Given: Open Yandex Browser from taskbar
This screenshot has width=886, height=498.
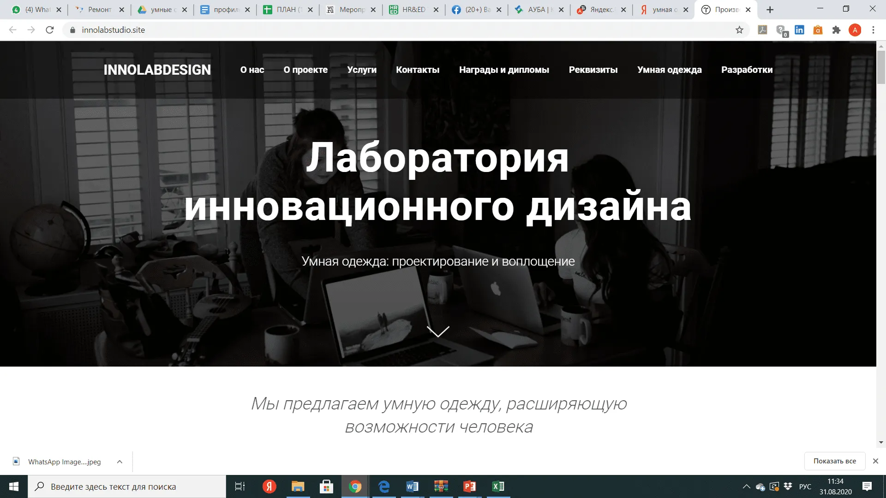Looking at the screenshot, I should [269, 486].
